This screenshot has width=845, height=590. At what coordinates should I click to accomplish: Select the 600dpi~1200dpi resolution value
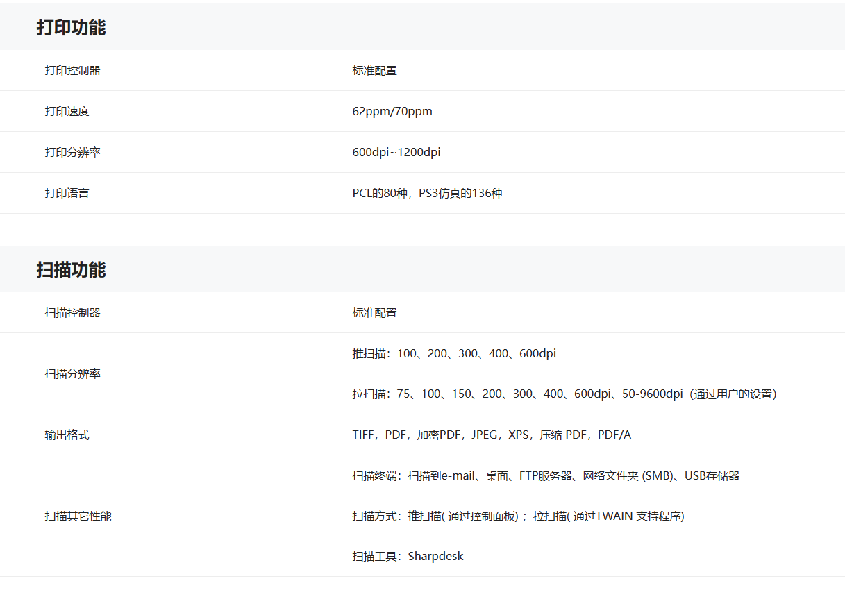(396, 152)
